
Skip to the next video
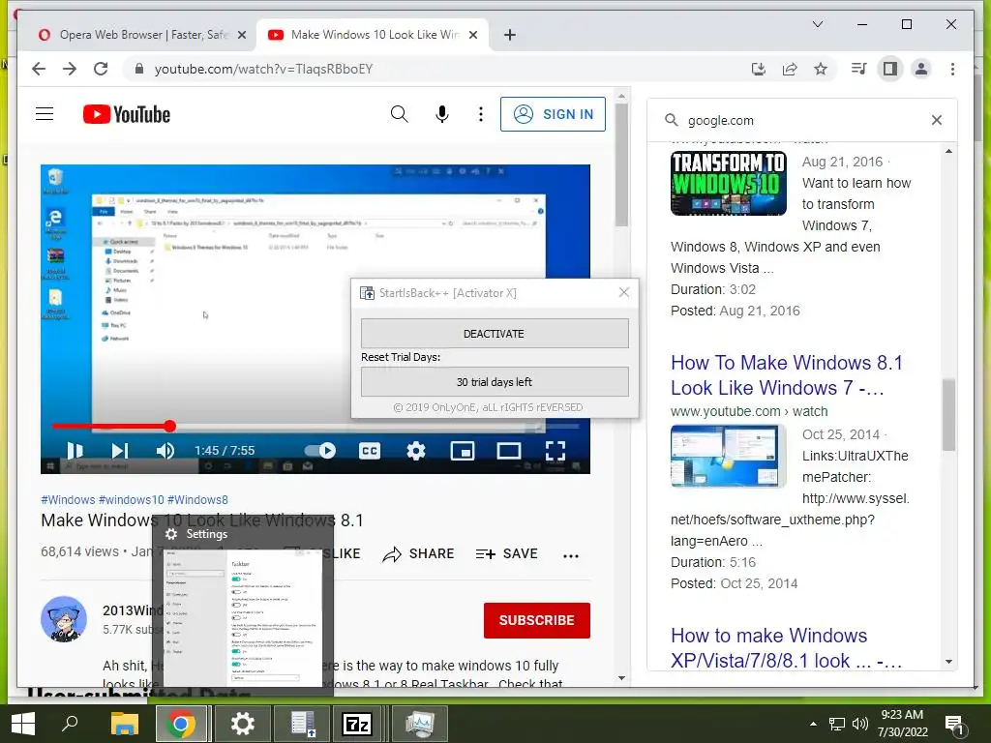coord(120,451)
